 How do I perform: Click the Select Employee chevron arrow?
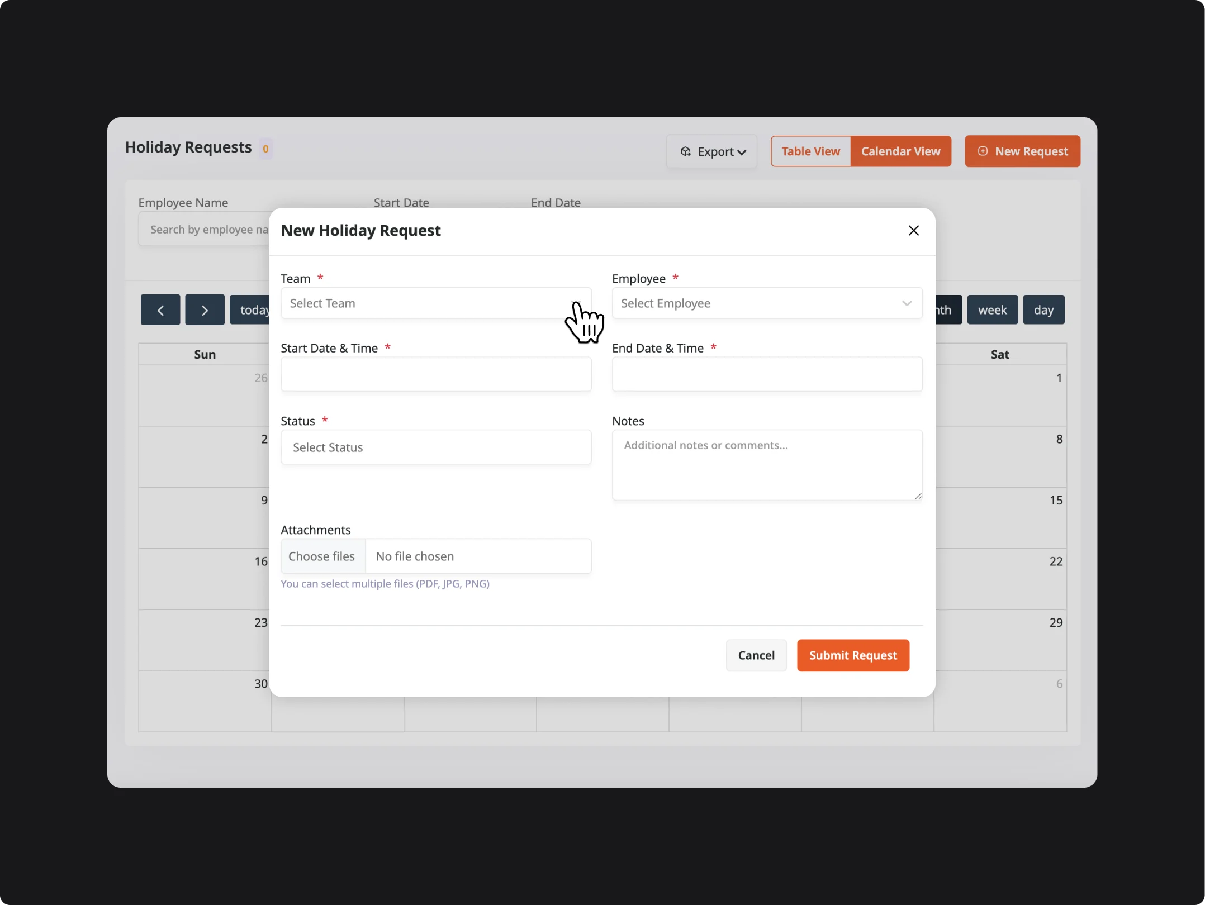(x=906, y=303)
